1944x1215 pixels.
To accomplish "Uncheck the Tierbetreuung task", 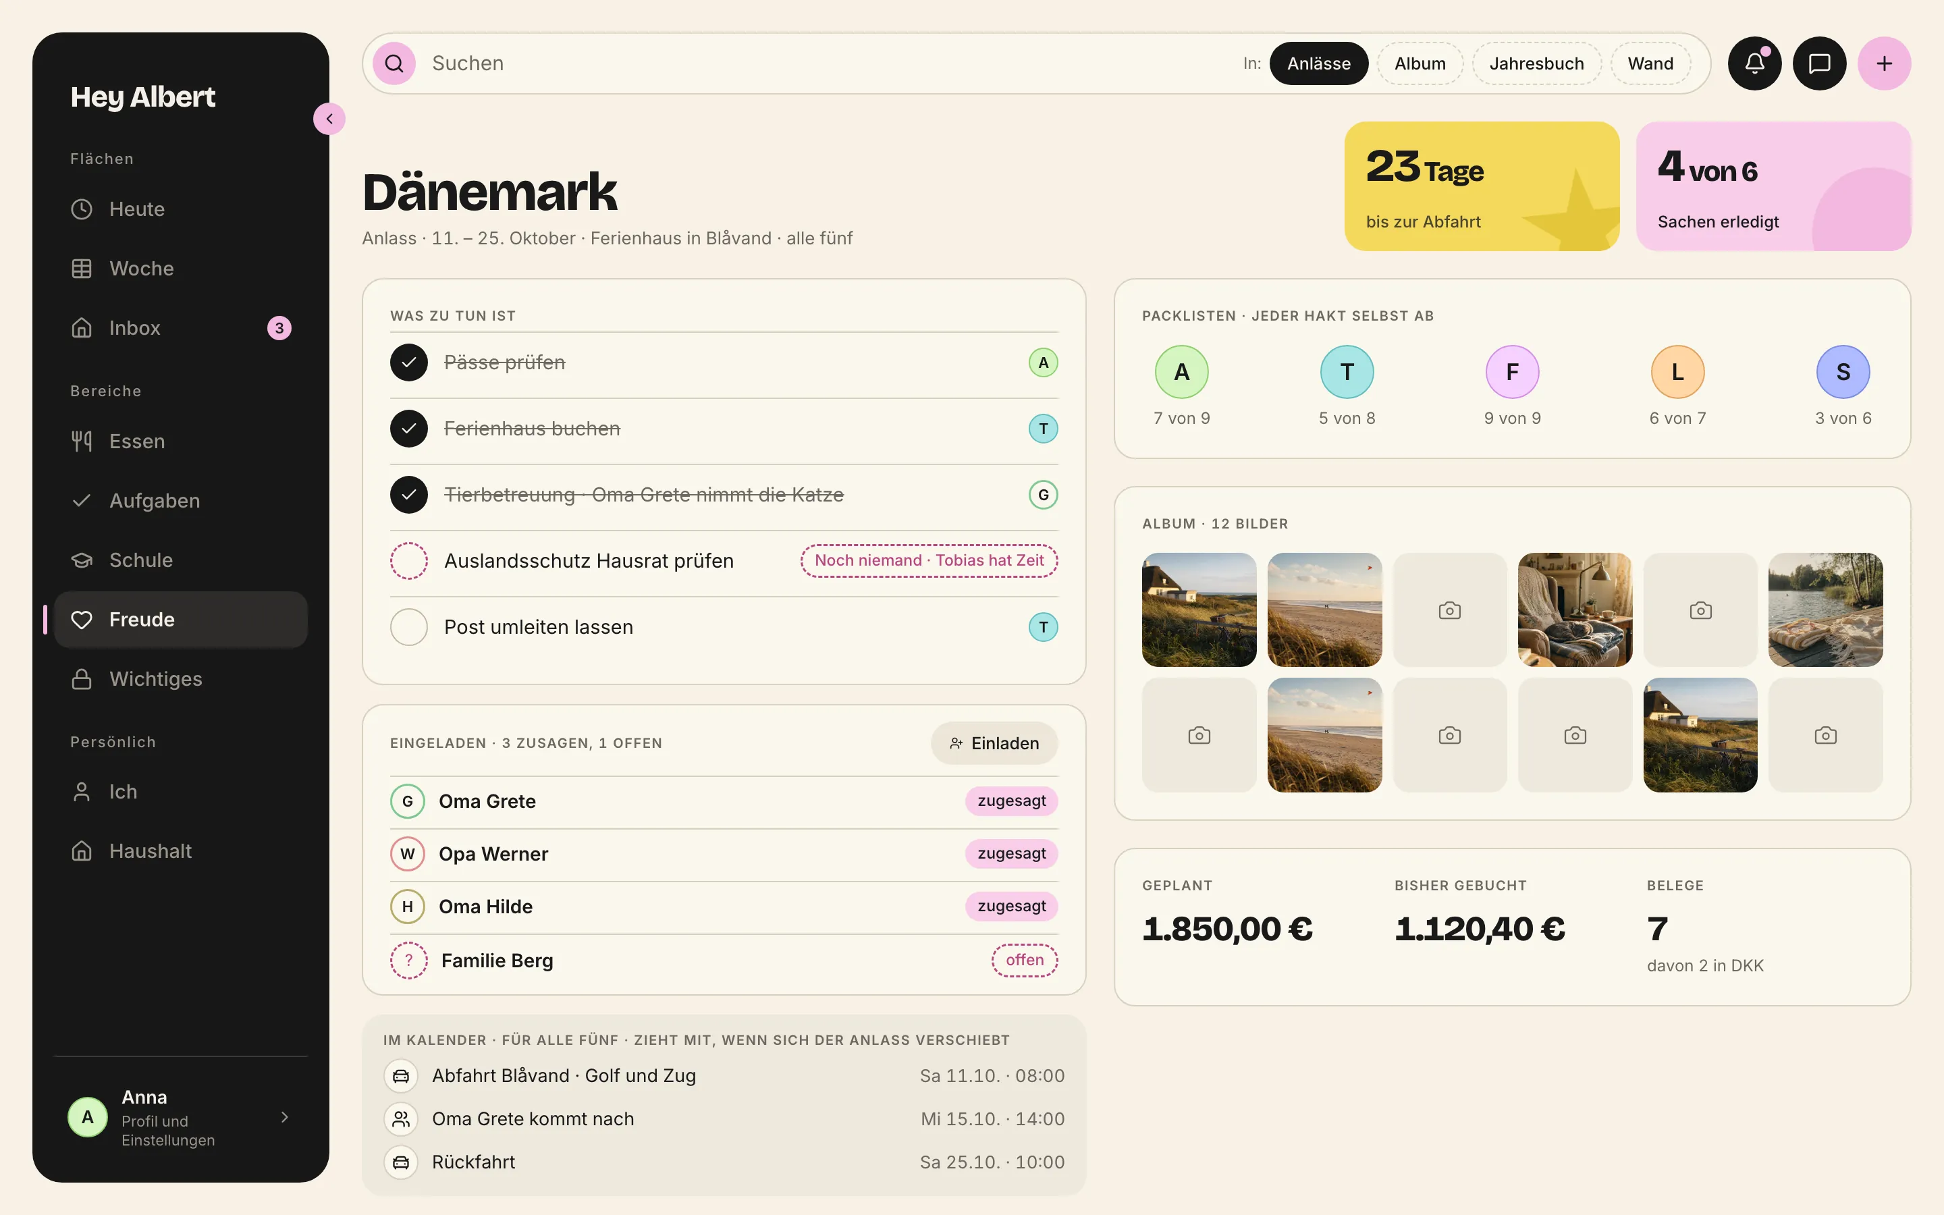I will point(409,494).
